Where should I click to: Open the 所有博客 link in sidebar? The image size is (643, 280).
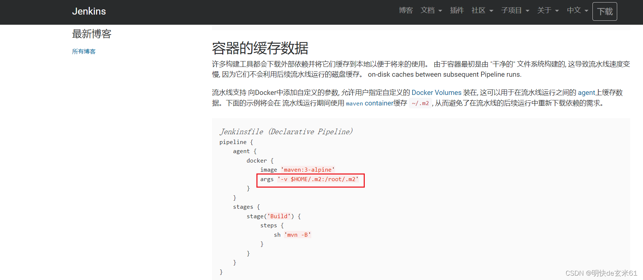[x=84, y=52]
